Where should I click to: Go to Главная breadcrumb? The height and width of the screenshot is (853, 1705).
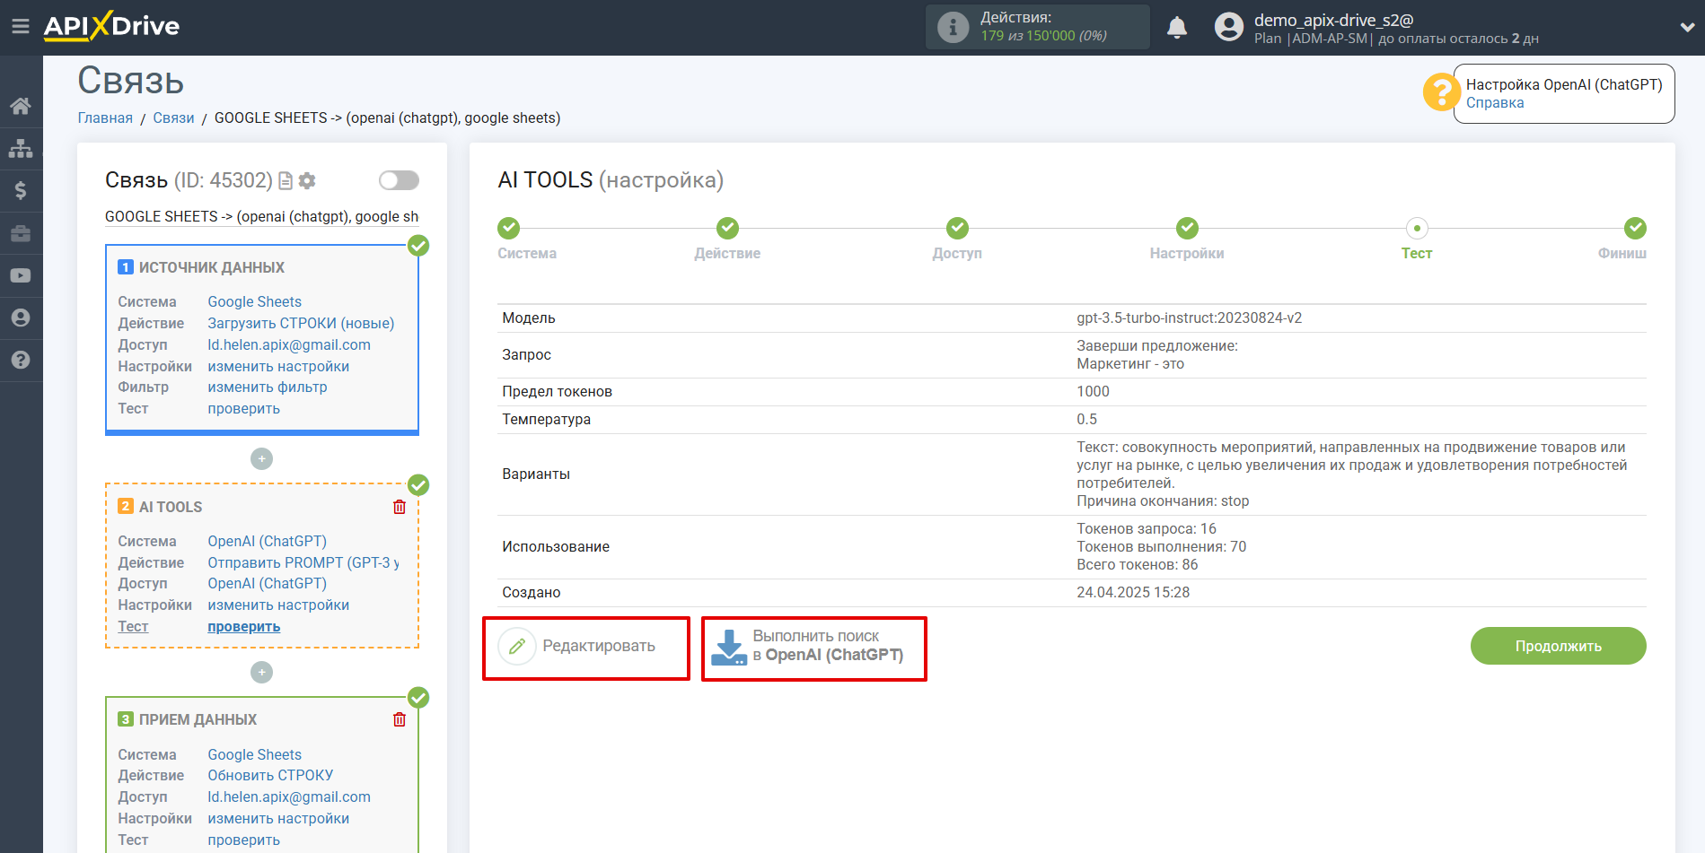(105, 118)
